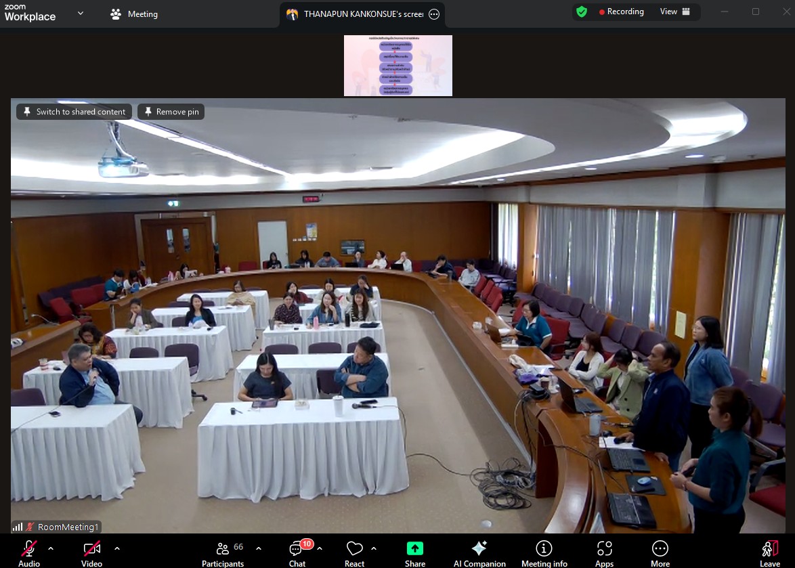Expand audio options caret next to Audio
Screen dimensions: 795x568
pos(51,548)
